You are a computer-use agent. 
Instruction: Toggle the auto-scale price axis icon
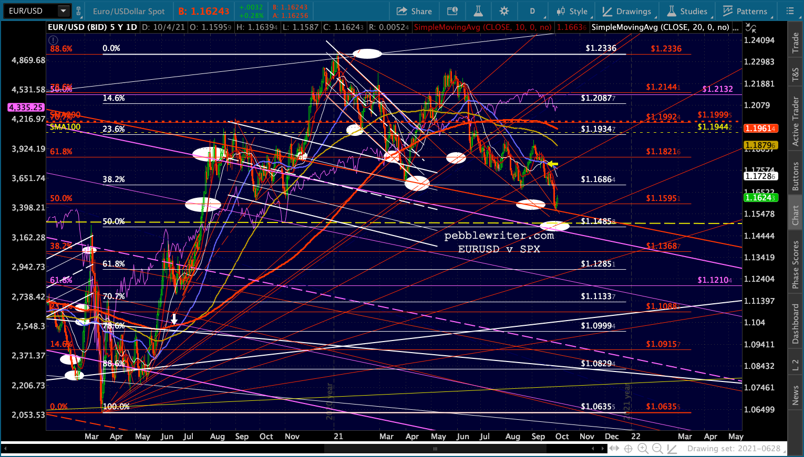751,27
